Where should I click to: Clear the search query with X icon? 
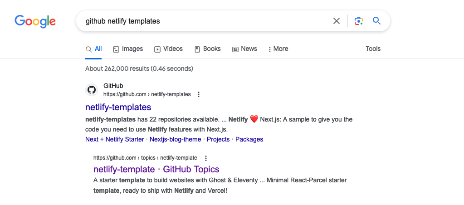(x=337, y=21)
